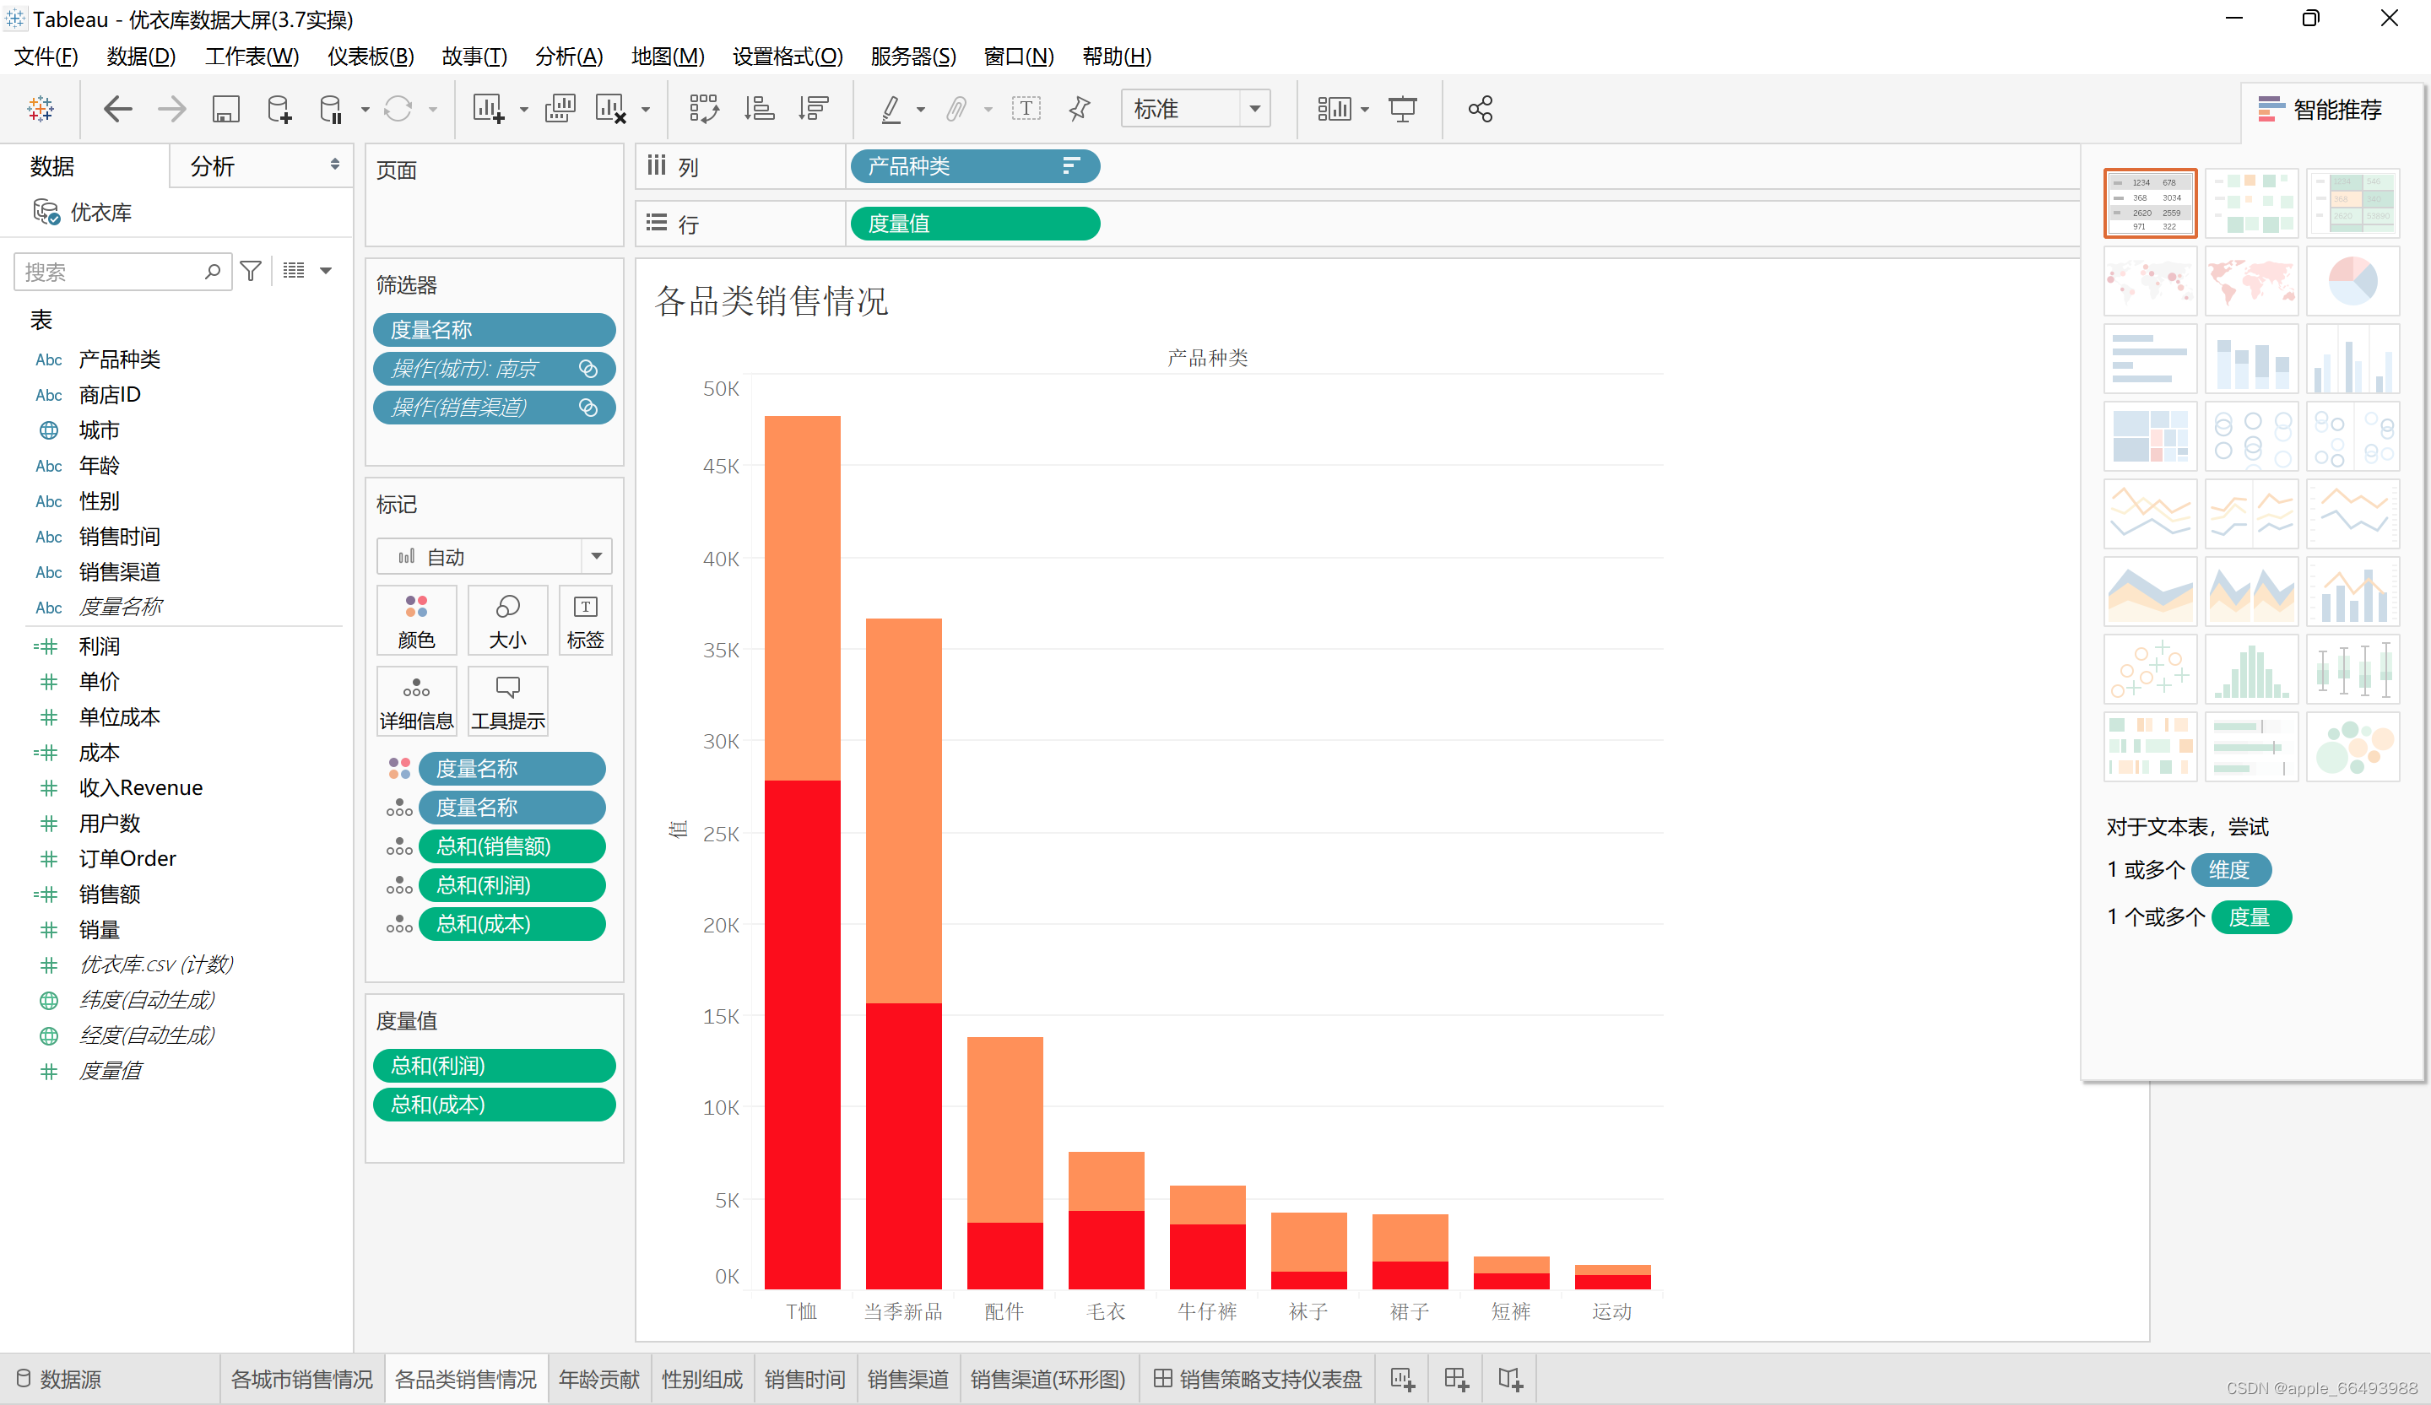This screenshot has height=1405, width=2431.
Task: Click the swap rows and columns icon
Action: pos(703,109)
